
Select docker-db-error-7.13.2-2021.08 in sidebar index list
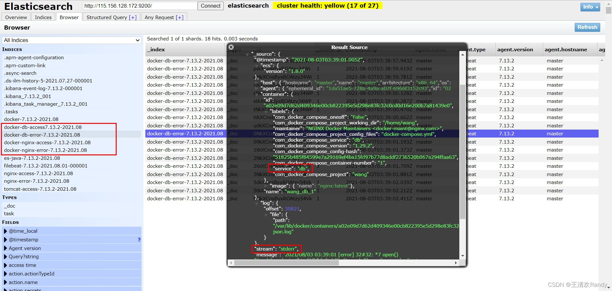click(72, 135)
